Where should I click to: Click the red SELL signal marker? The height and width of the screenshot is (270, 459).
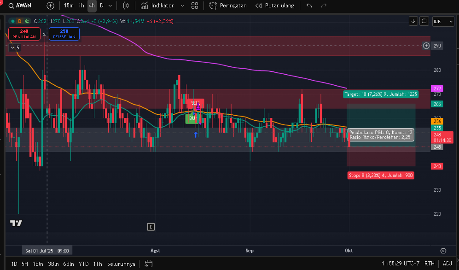[x=195, y=103]
